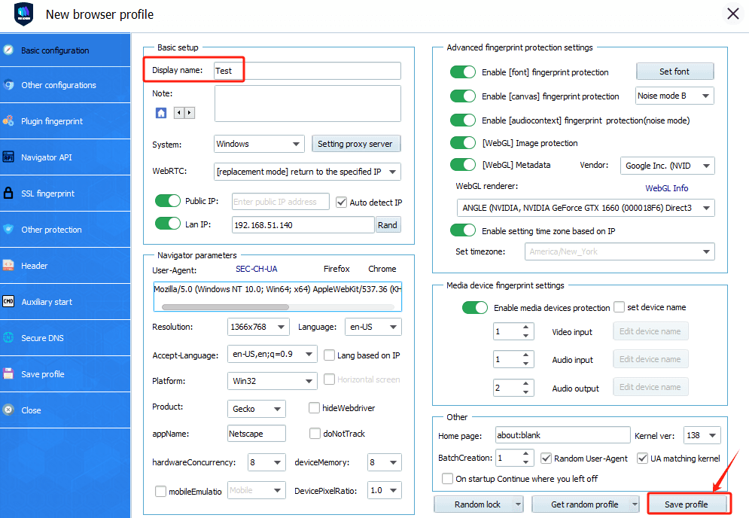The height and width of the screenshot is (518, 749).
Task: Enable the doNotTrack checkbox
Action: pyautogui.click(x=315, y=433)
